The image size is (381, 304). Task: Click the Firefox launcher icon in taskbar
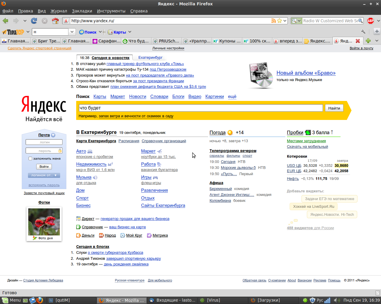click(x=40, y=300)
